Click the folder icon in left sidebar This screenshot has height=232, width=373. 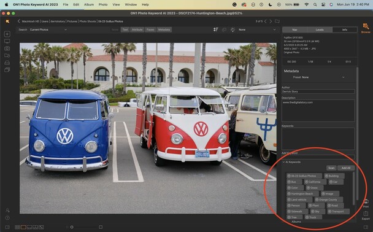tap(7, 55)
